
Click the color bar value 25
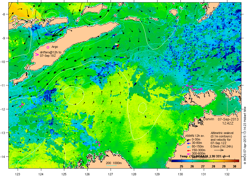tap(181, 166)
